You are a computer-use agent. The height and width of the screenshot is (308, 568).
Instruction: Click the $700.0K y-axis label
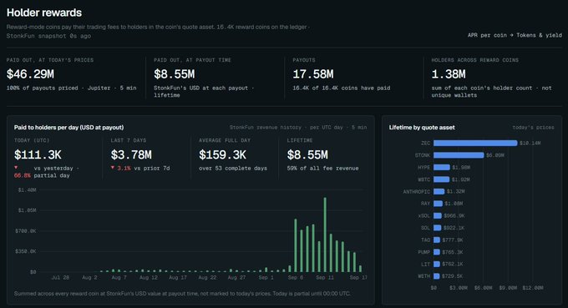pos(25,231)
